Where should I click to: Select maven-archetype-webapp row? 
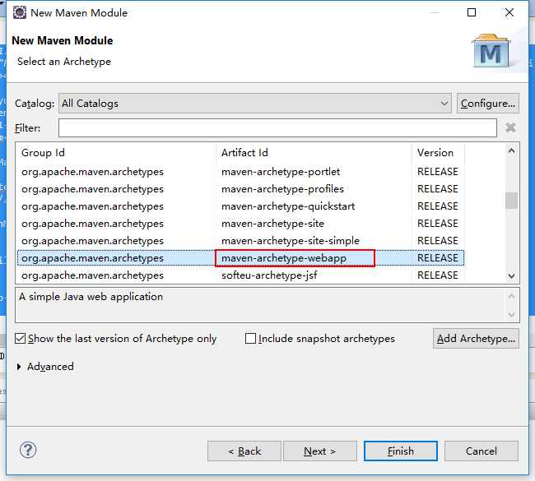(x=240, y=258)
